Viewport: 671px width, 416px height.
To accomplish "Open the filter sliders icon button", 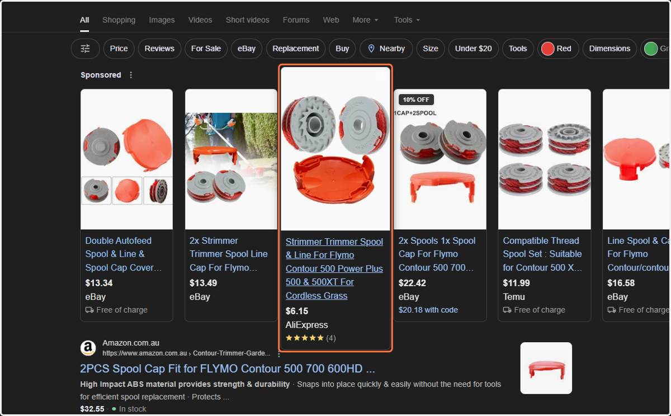I will click(85, 49).
